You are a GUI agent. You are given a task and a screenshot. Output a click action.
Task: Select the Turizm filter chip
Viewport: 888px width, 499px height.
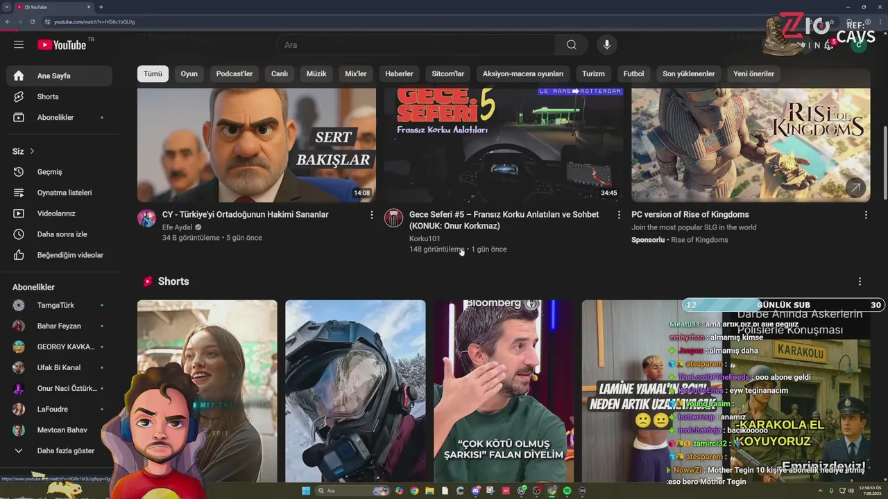(593, 73)
